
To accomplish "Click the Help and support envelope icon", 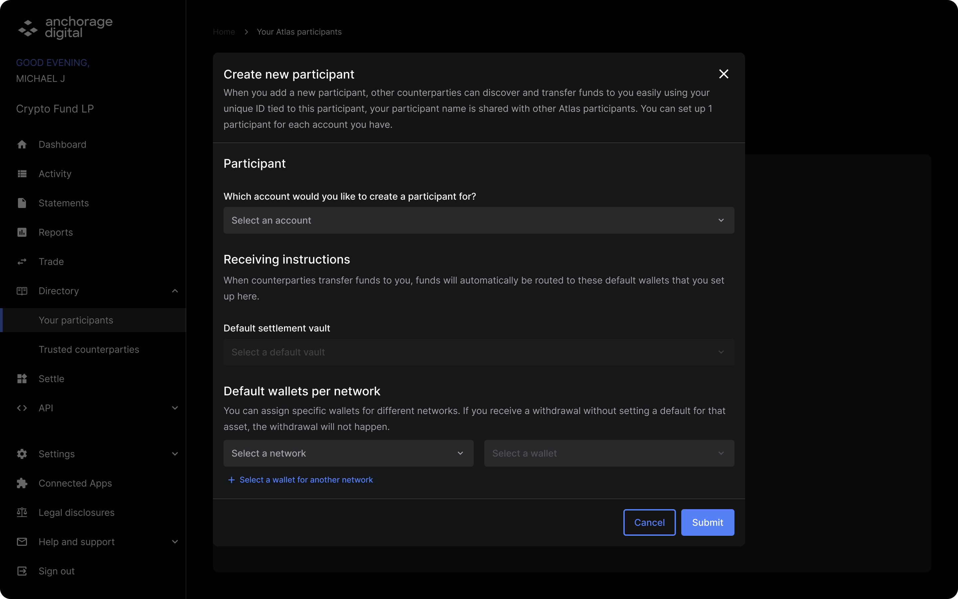I will click(22, 541).
